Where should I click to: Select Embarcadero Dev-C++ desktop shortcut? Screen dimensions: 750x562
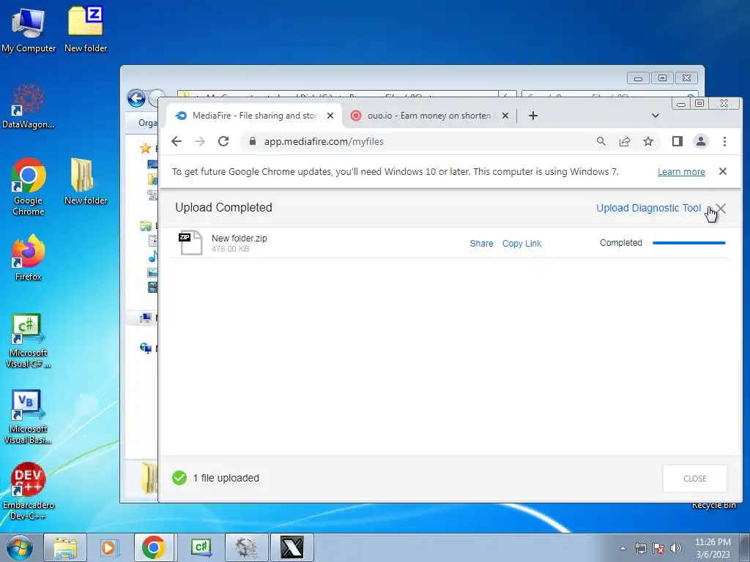click(x=29, y=492)
